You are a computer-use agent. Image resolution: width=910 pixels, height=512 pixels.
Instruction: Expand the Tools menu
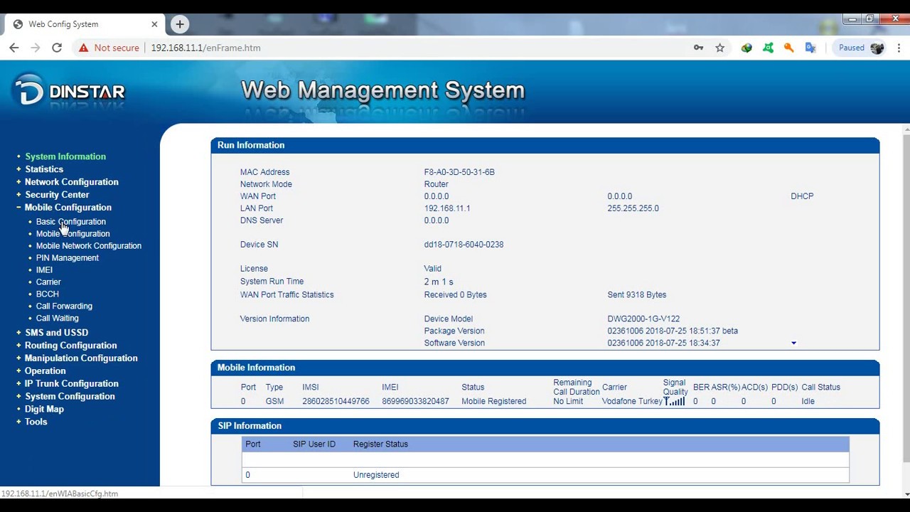point(36,422)
